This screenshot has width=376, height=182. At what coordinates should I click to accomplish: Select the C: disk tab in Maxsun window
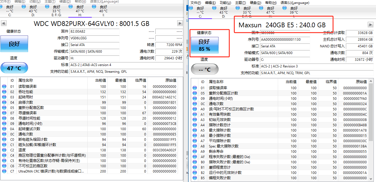[x=200, y=12]
